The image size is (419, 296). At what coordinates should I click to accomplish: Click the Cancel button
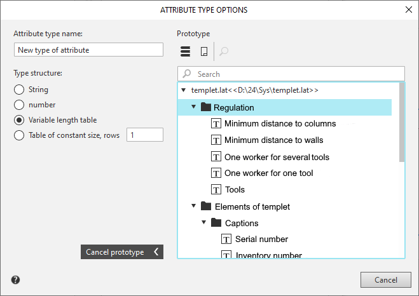(385, 280)
